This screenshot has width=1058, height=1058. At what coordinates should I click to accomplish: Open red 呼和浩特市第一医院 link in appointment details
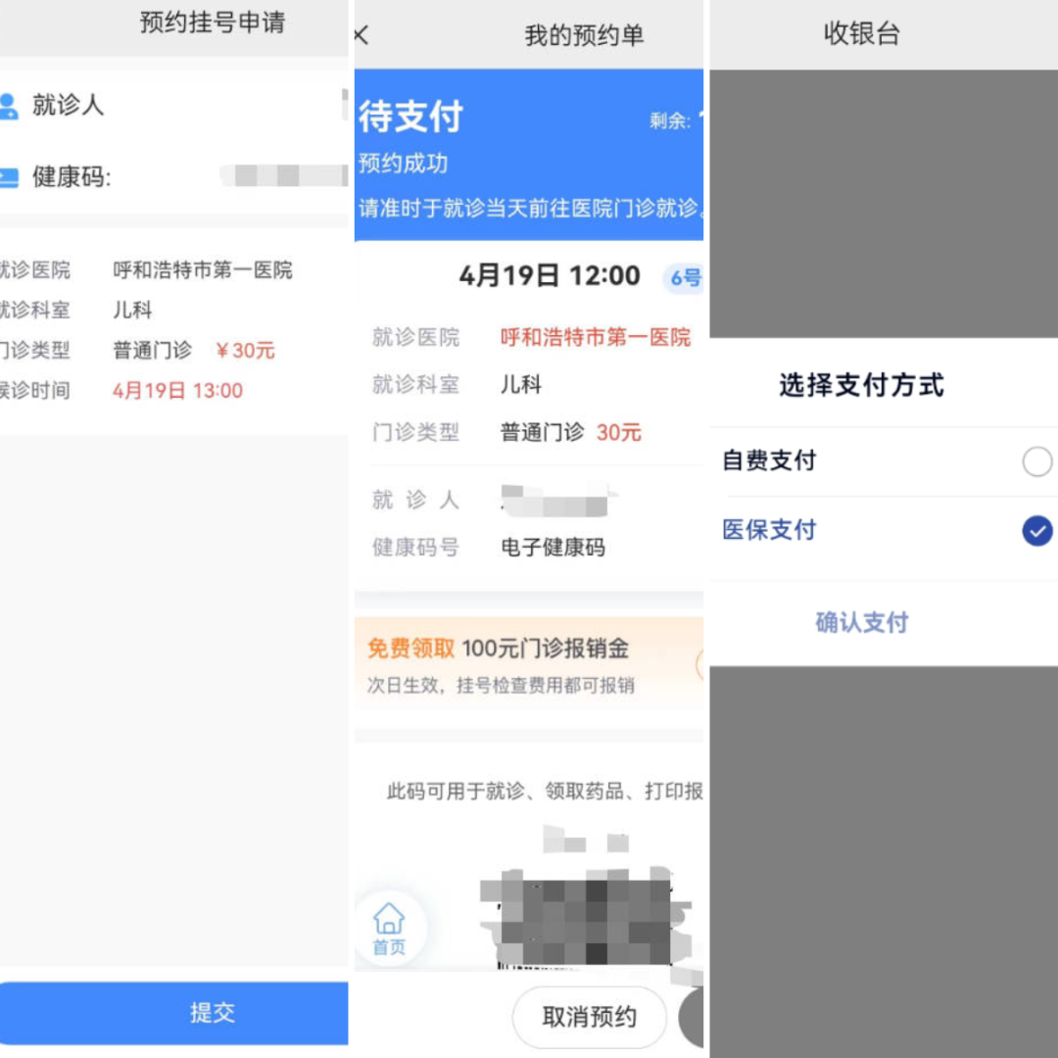point(595,338)
